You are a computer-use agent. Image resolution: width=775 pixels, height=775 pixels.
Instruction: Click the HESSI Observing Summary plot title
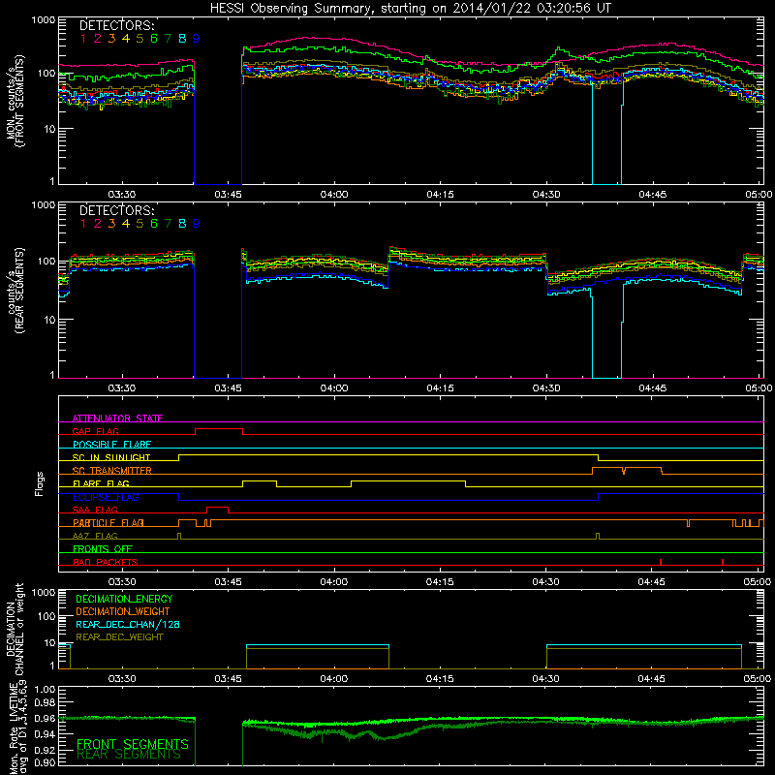coord(411,8)
